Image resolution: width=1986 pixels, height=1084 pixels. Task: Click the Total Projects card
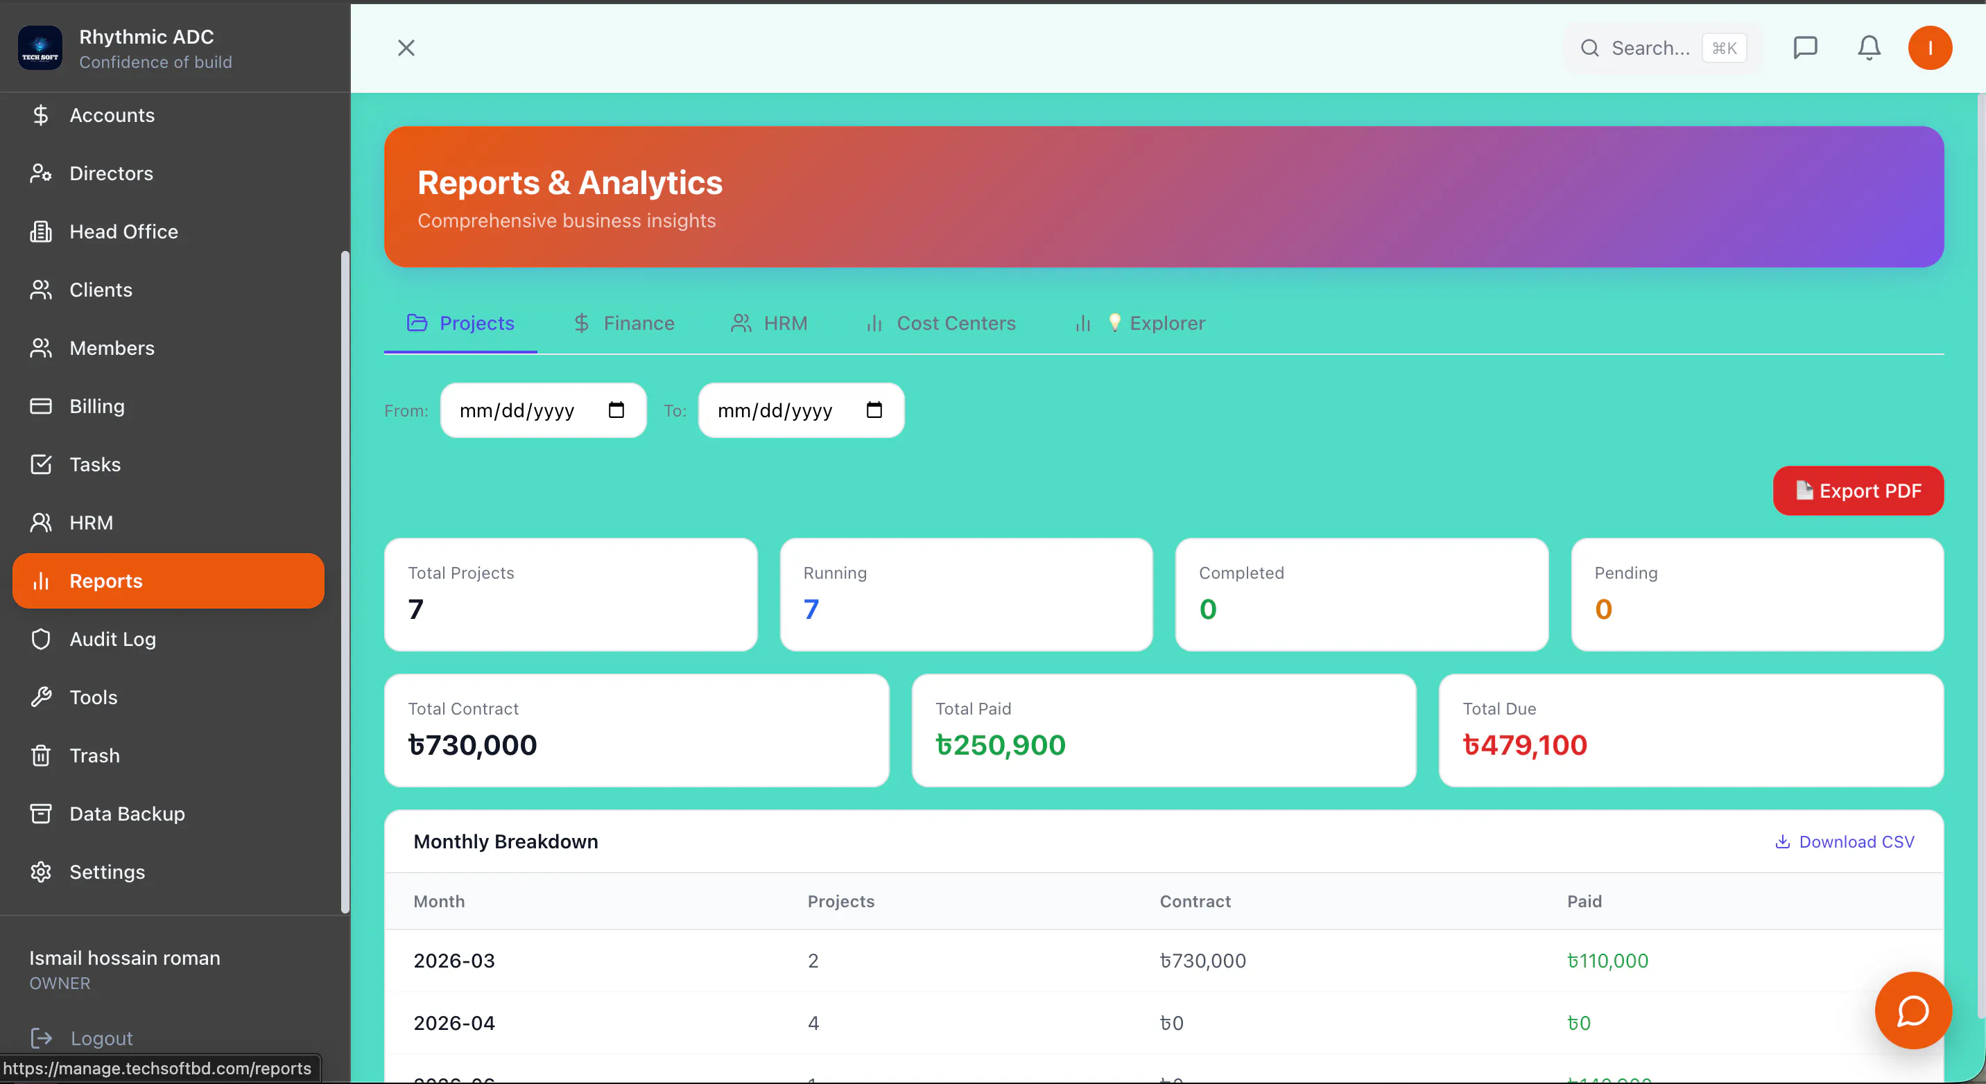coord(571,594)
